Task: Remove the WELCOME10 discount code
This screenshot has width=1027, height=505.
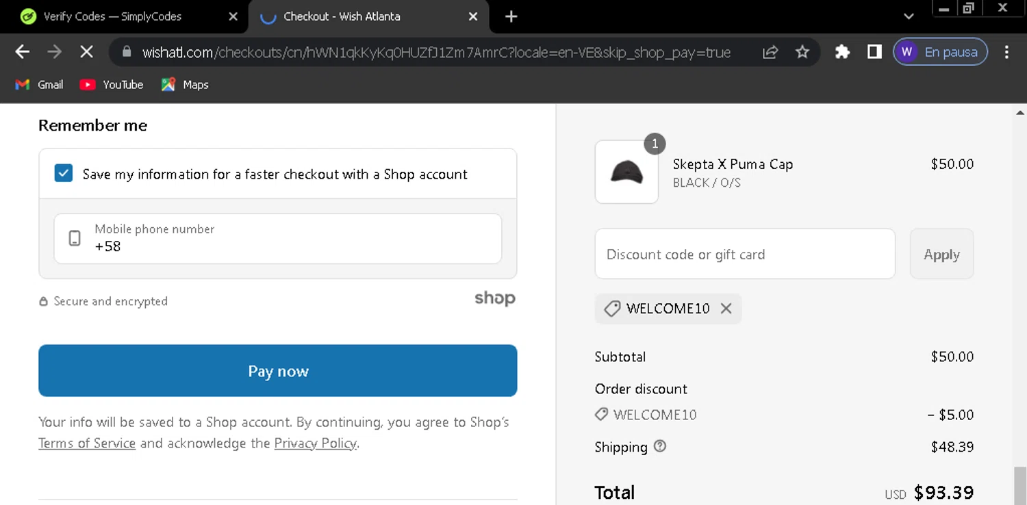Action: (x=726, y=309)
